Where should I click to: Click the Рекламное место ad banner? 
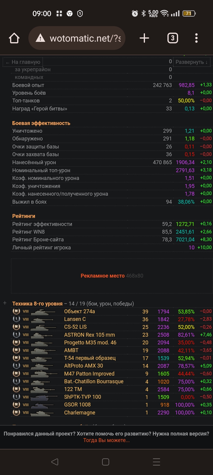click(x=112, y=276)
